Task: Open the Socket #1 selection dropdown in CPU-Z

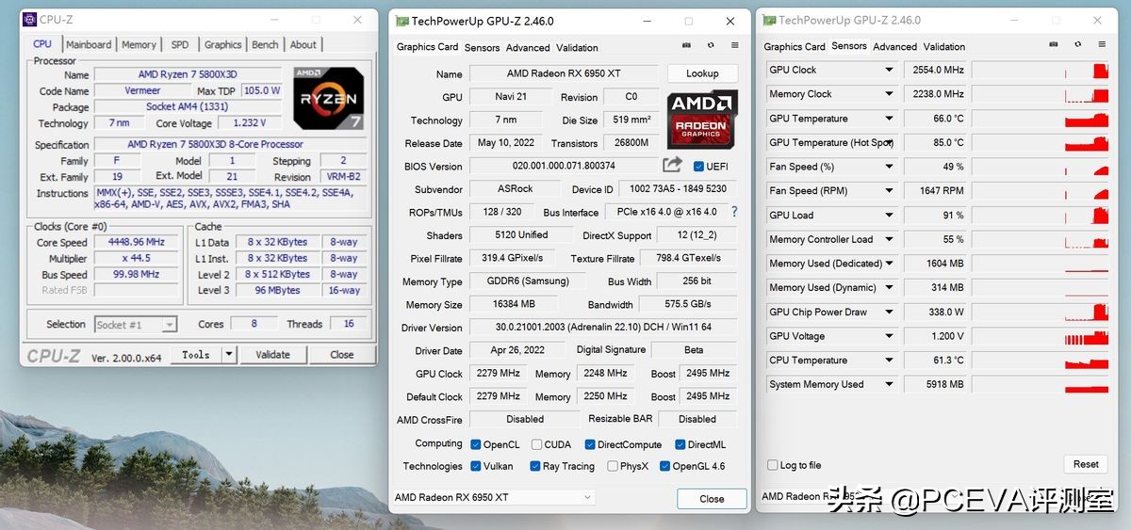Action: coord(136,325)
